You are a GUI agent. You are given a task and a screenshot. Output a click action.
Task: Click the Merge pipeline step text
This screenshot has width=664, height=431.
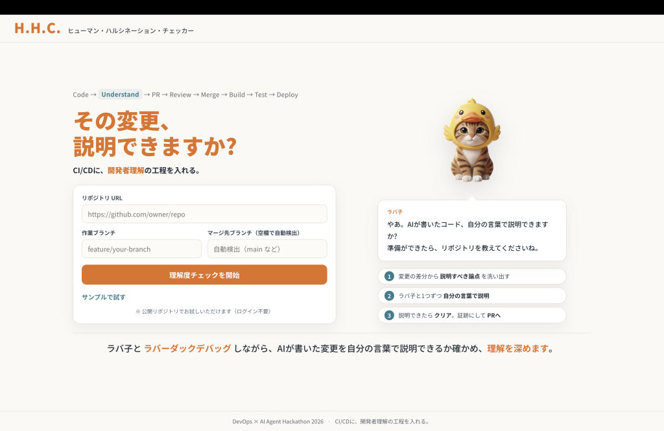click(210, 95)
